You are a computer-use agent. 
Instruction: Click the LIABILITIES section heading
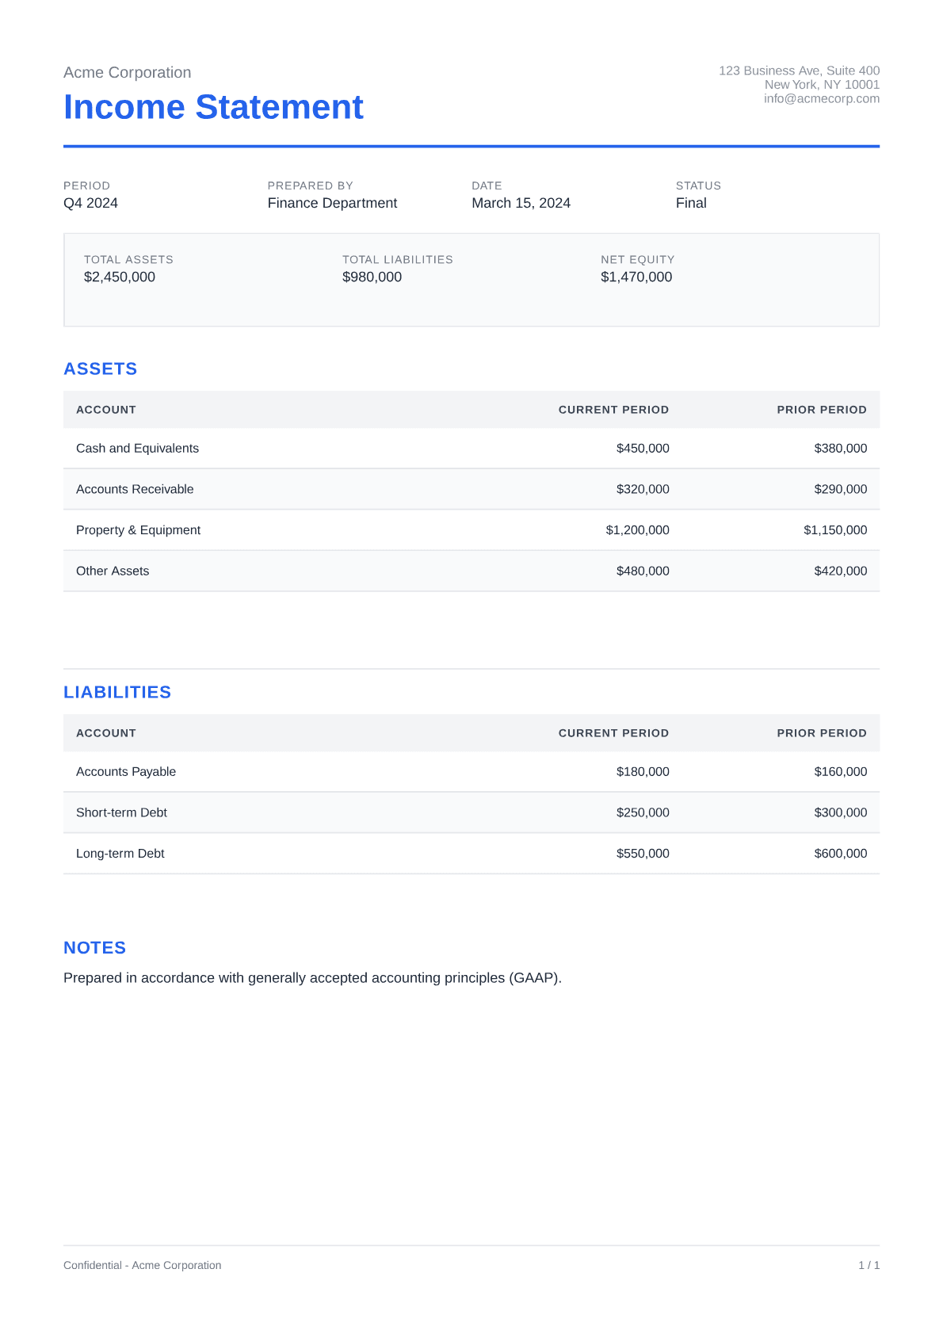pyautogui.click(x=117, y=692)
